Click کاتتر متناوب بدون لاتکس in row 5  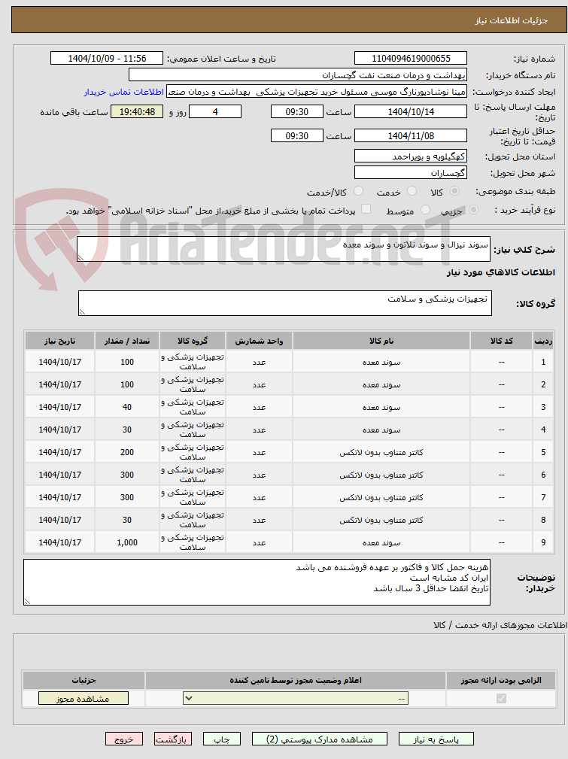point(381,452)
